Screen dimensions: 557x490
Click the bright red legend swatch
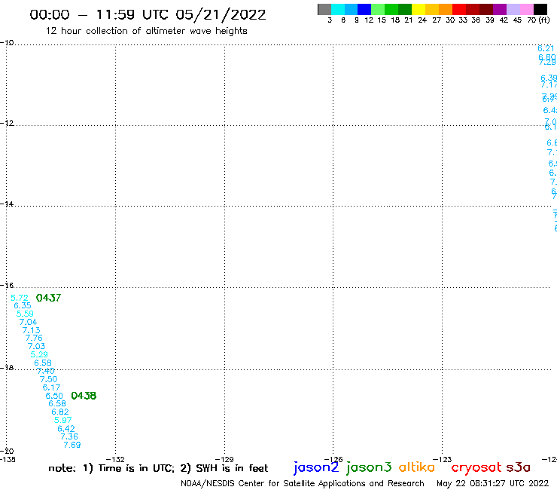[459, 9]
